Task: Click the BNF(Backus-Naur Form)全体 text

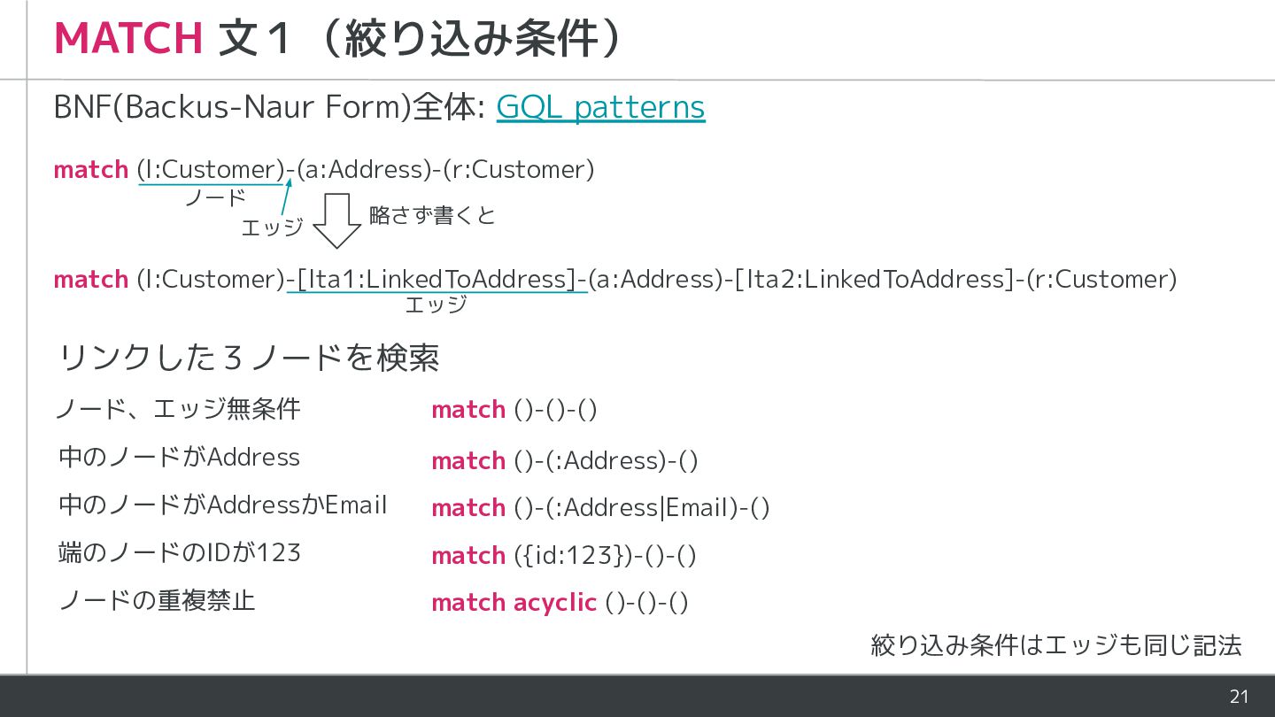Action: [268, 107]
